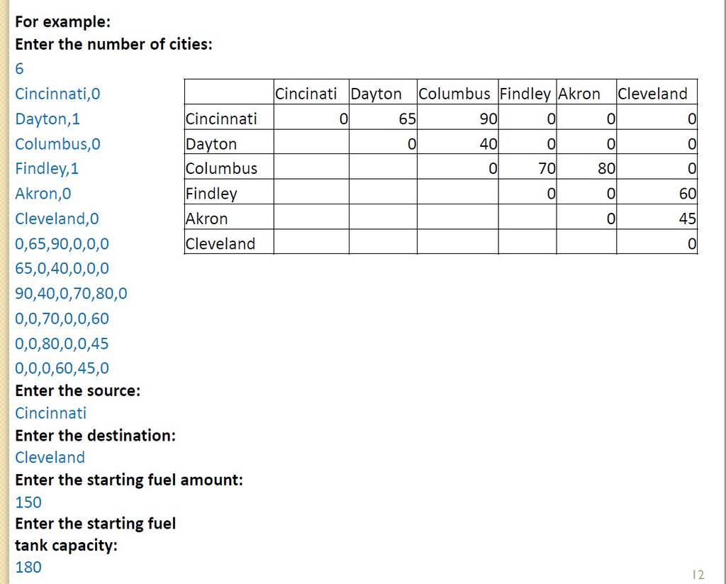Click the tank capacity value 180
The image size is (726, 584).
(28, 567)
